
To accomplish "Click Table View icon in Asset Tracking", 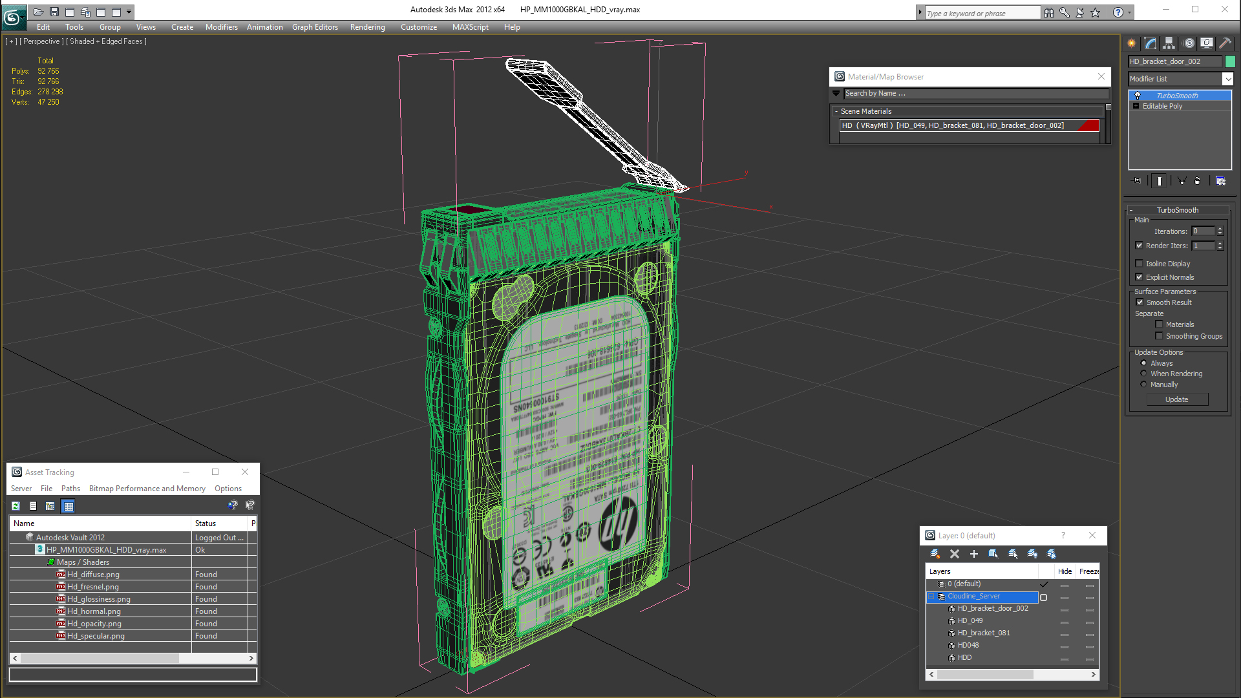I will tap(69, 506).
